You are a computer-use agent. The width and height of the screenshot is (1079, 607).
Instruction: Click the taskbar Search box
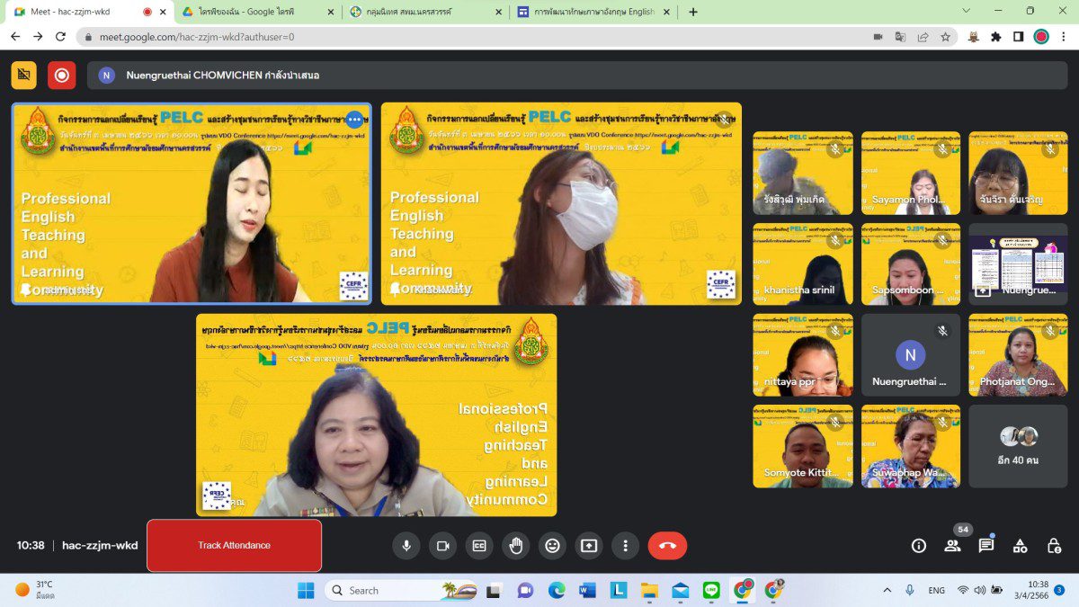click(x=402, y=590)
